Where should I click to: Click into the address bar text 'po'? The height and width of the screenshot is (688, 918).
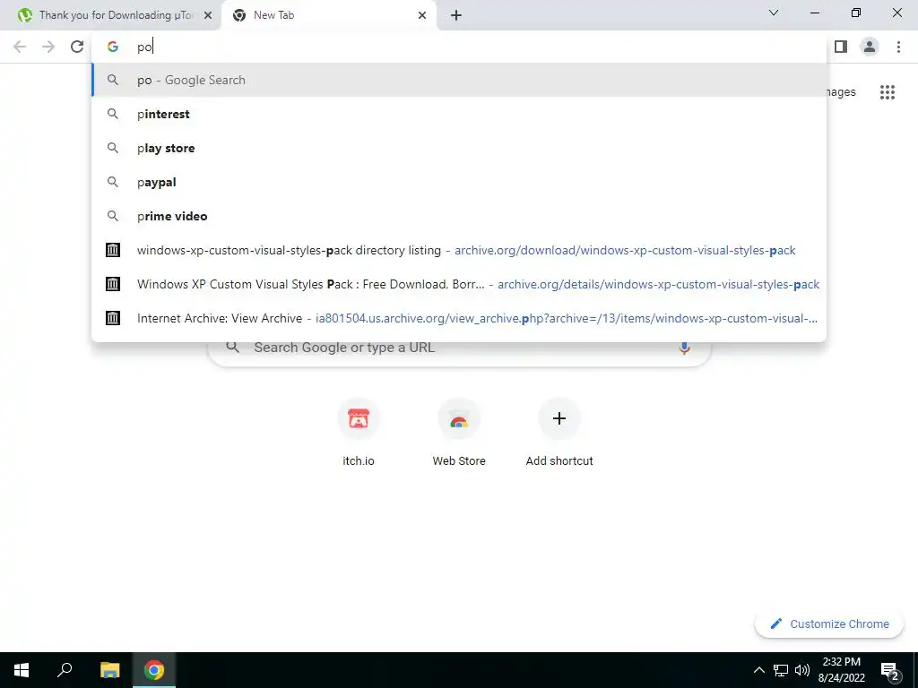(144, 47)
